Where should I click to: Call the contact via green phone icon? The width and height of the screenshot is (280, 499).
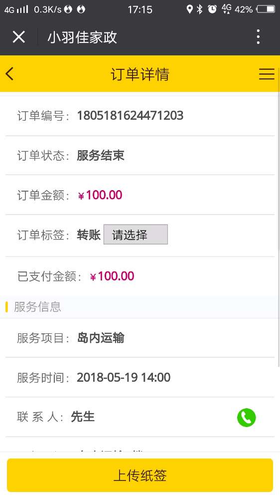coord(246,417)
